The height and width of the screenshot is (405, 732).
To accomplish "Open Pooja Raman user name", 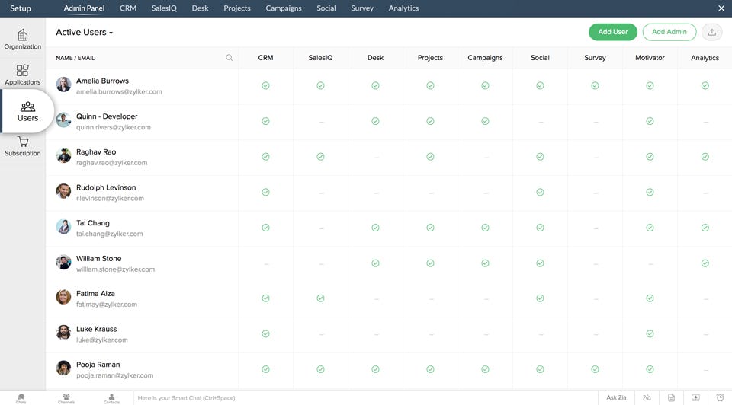I will (x=98, y=365).
